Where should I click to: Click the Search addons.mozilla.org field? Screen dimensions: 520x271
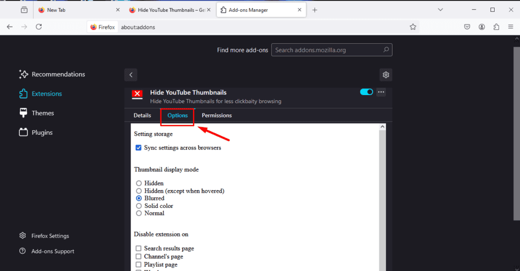click(x=332, y=50)
